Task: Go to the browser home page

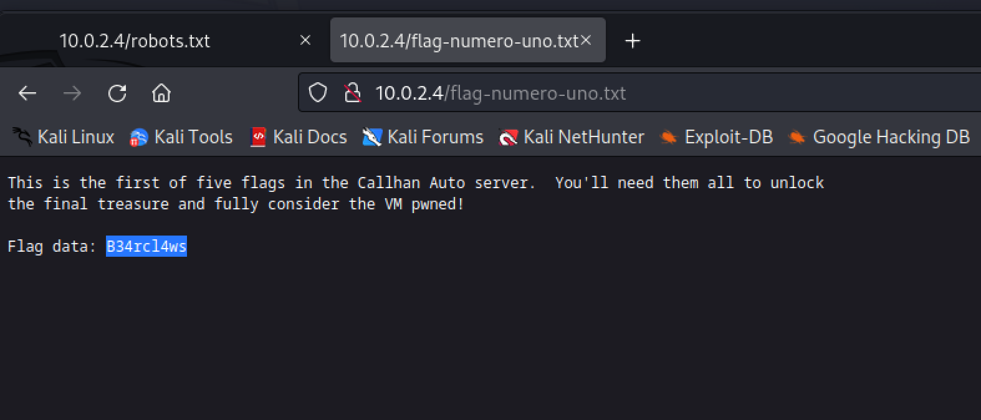Action: [161, 93]
